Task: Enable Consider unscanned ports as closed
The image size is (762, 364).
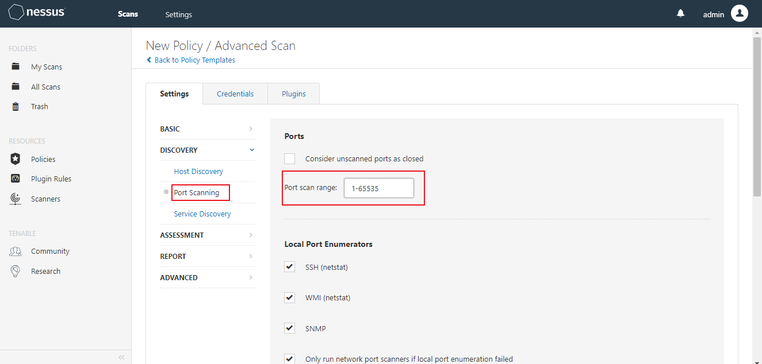Action: 290,159
